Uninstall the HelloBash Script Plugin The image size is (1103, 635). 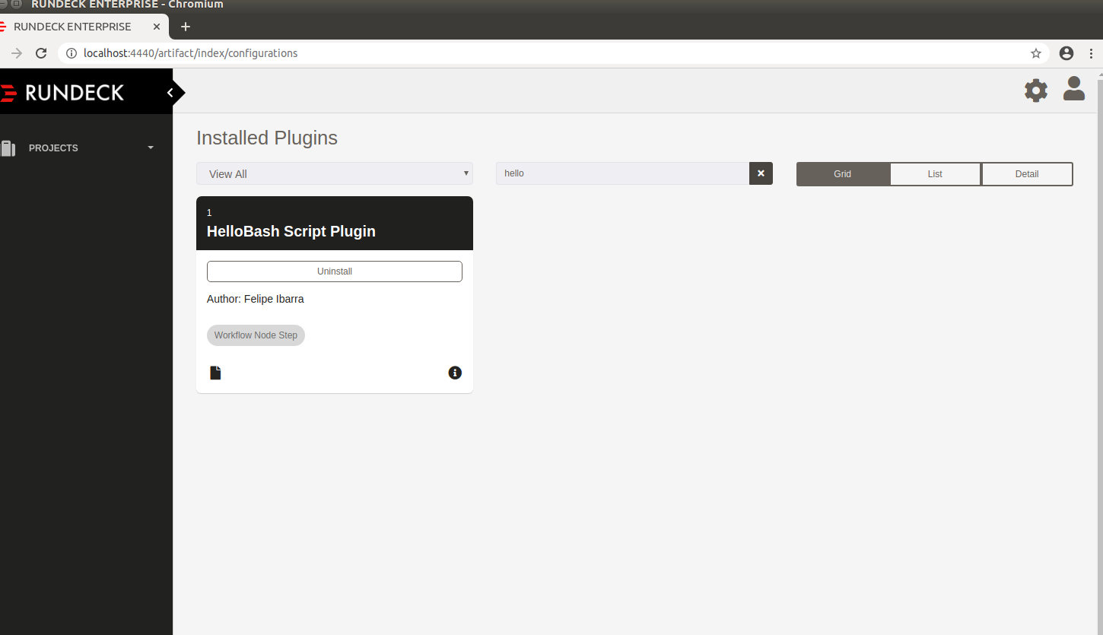(334, 271)
